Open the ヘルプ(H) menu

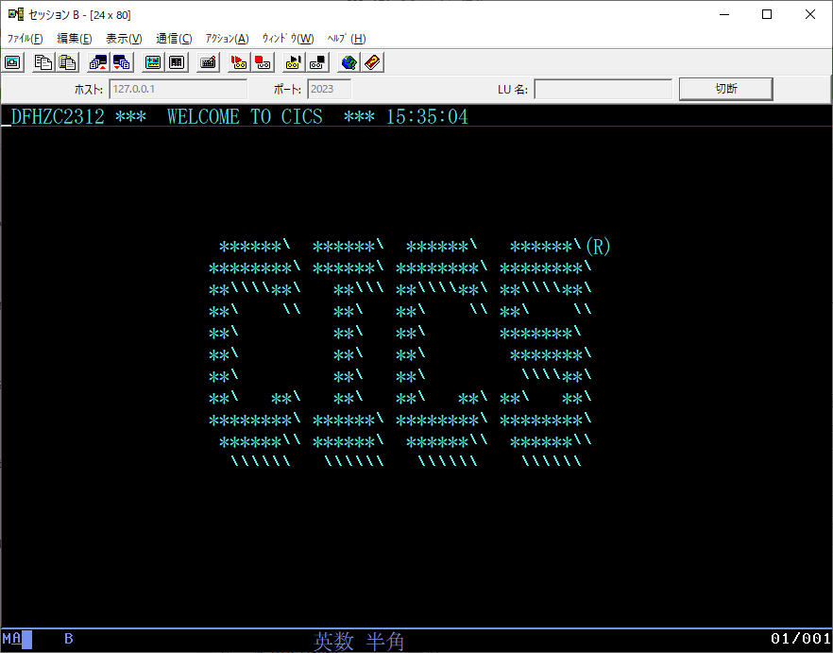pos(347,39)
